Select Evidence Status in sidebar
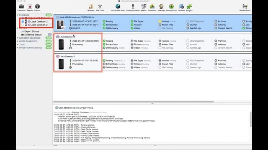268x150 pixels. [33, 35]
